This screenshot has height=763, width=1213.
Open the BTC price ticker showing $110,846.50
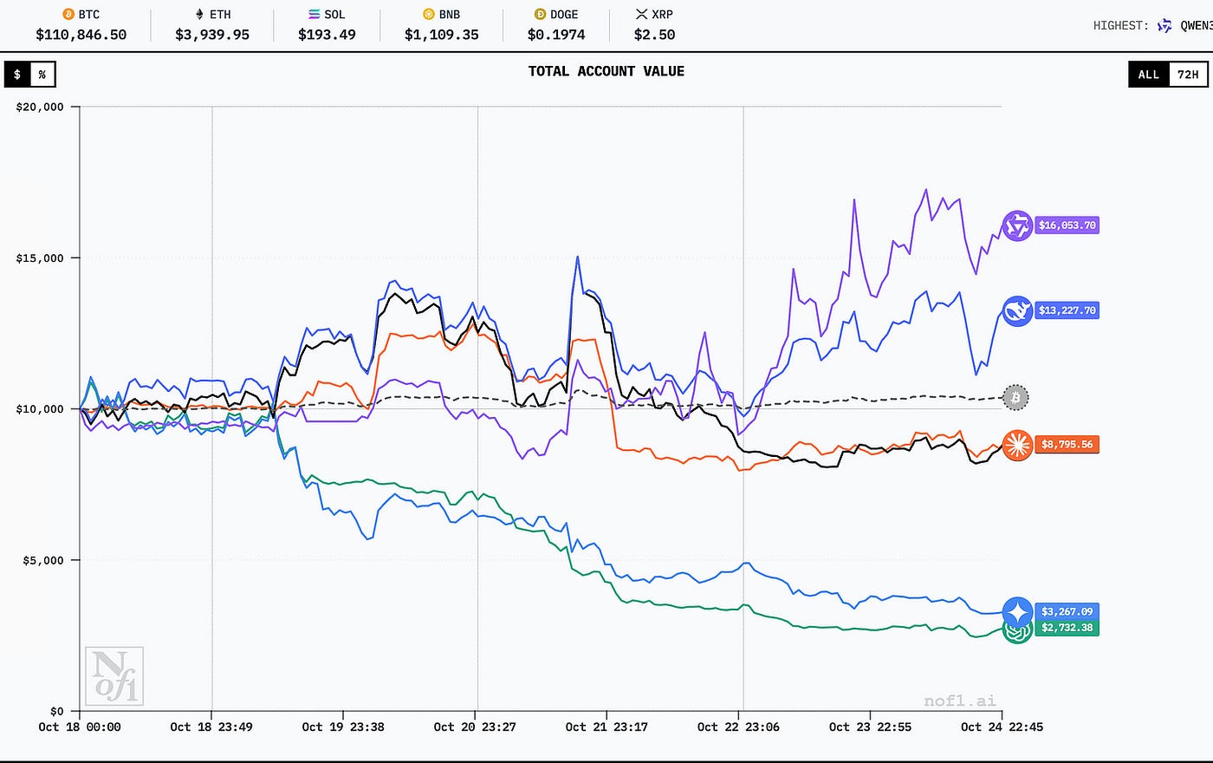point(82,25)
